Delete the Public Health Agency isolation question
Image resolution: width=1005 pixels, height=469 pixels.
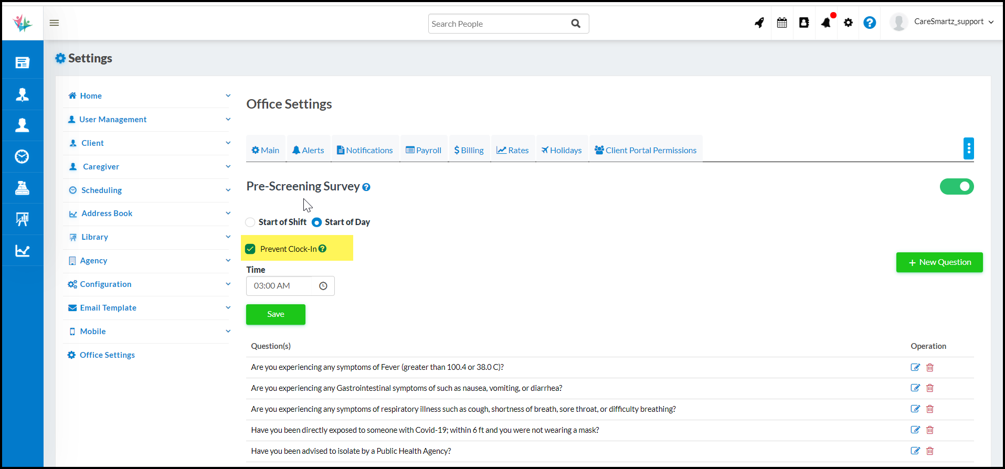929,451
